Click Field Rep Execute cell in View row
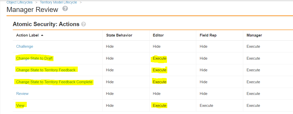293x114 pixels. pos(206,106)
